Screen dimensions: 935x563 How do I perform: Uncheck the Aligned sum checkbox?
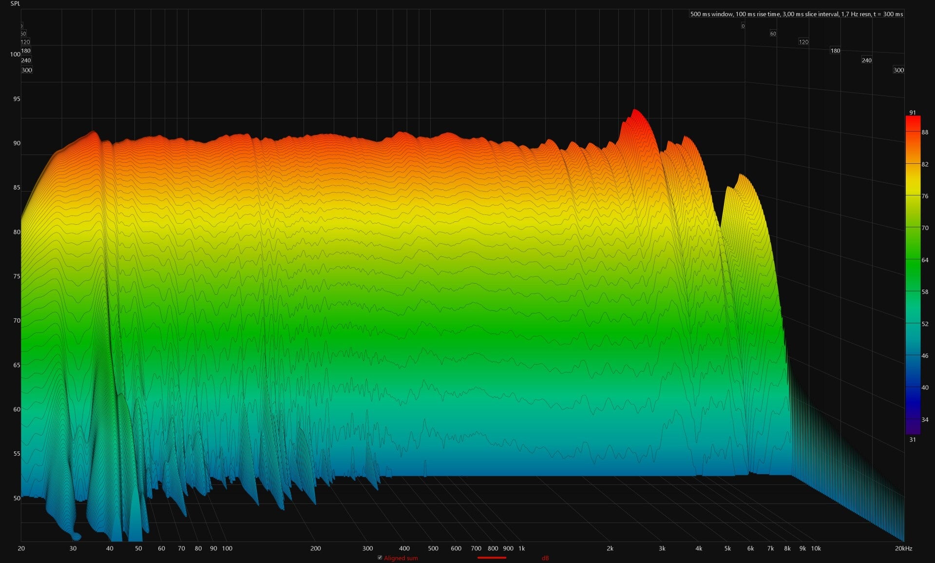click(x=380, y=558)
